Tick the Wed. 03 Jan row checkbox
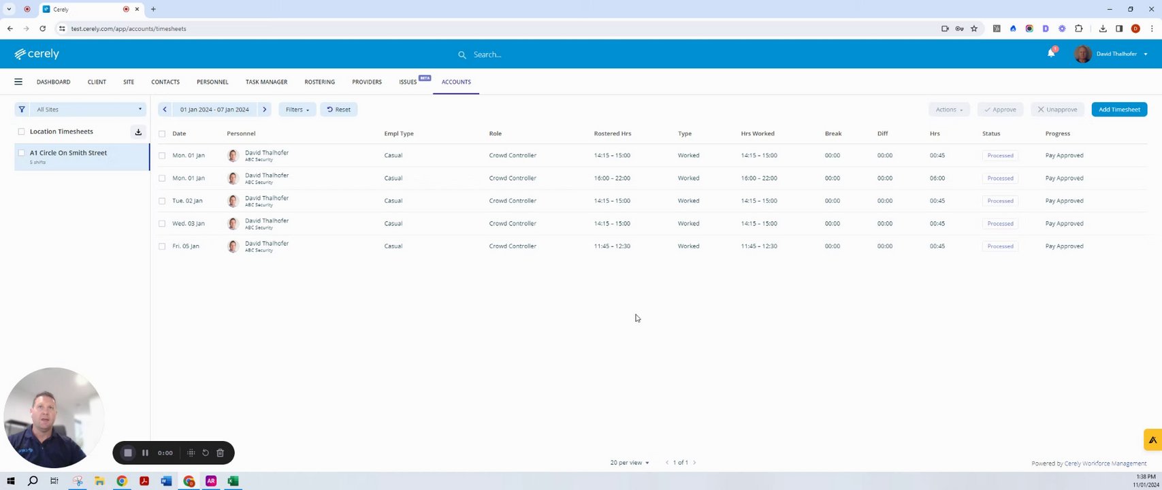This screenshot has height=490, width=1162. click(x=162, y=224)
